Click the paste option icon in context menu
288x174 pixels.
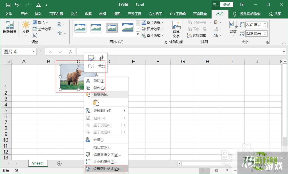(x=96, y=103)
